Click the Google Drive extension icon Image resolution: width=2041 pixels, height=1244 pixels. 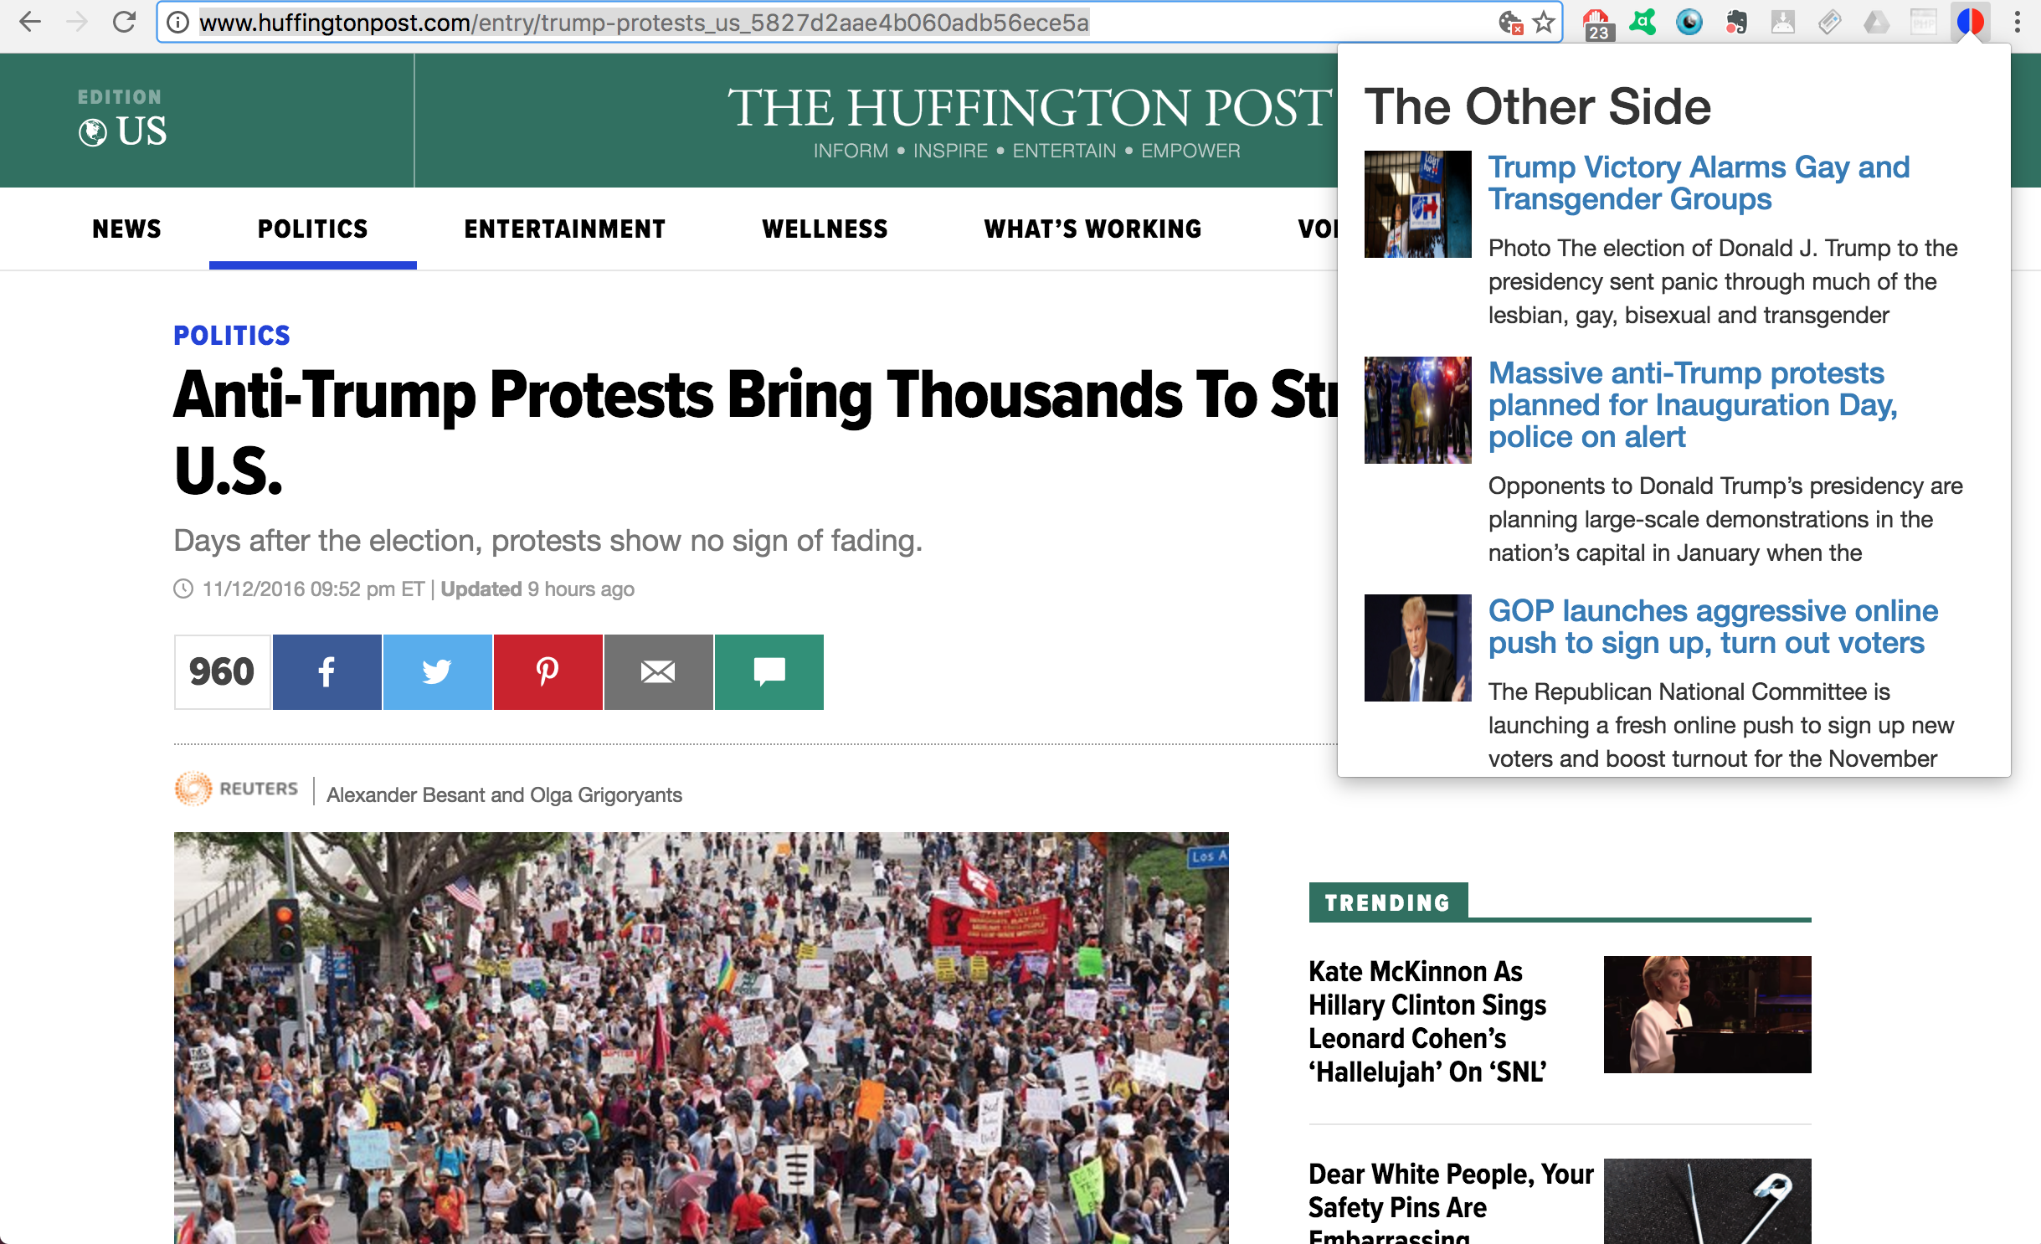click(1876, 23)
